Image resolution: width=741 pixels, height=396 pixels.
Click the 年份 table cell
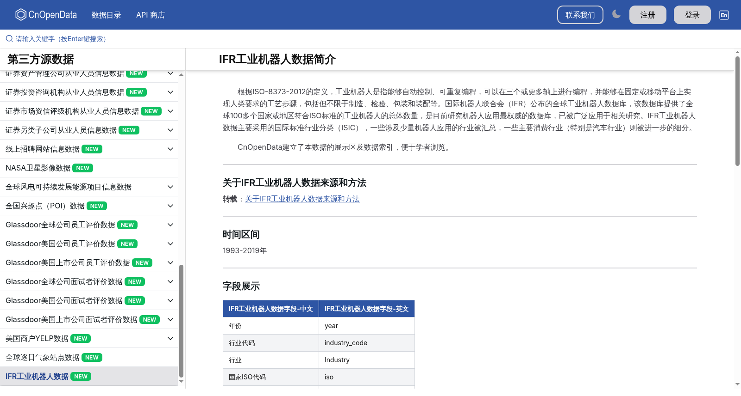(x=271, y=326)
